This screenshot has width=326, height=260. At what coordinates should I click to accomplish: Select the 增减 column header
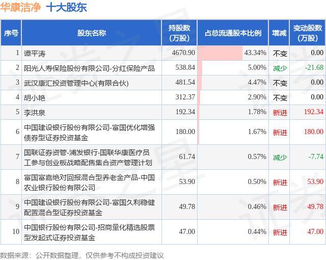279,33
